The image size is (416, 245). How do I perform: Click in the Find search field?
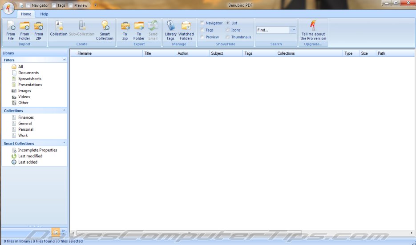[x=273, y=30]
